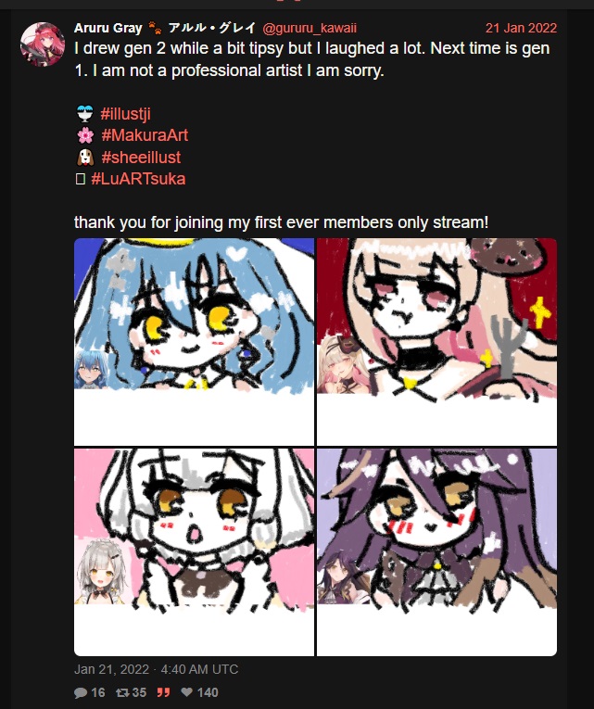The image size is (594, 709).
Task: Click the replies speech bubble icon
Action: pos(81,692)
